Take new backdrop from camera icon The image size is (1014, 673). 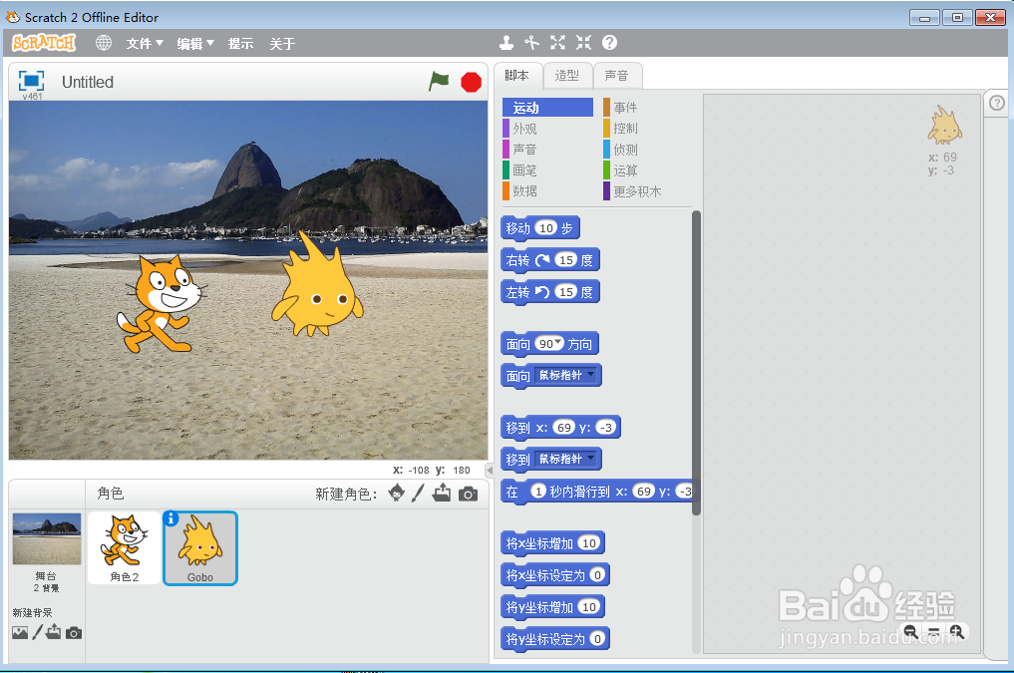(x=74, y=632)
